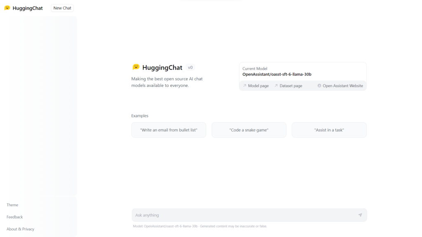
Task: Click the smiling emoji beside the HuggingChat heading
Action: [x=136, y=67]
